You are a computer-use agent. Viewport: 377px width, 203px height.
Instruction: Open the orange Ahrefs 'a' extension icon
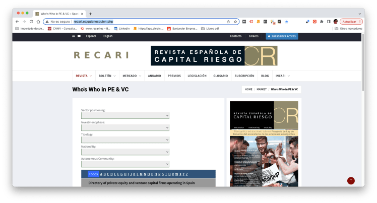[258, 22]
